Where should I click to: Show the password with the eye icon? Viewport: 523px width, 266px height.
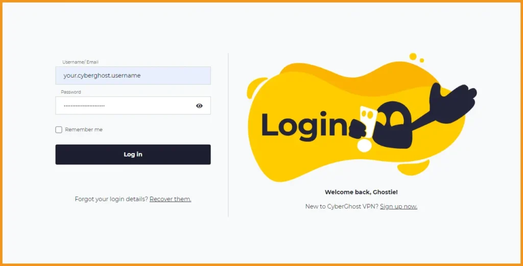coord(199,106)
